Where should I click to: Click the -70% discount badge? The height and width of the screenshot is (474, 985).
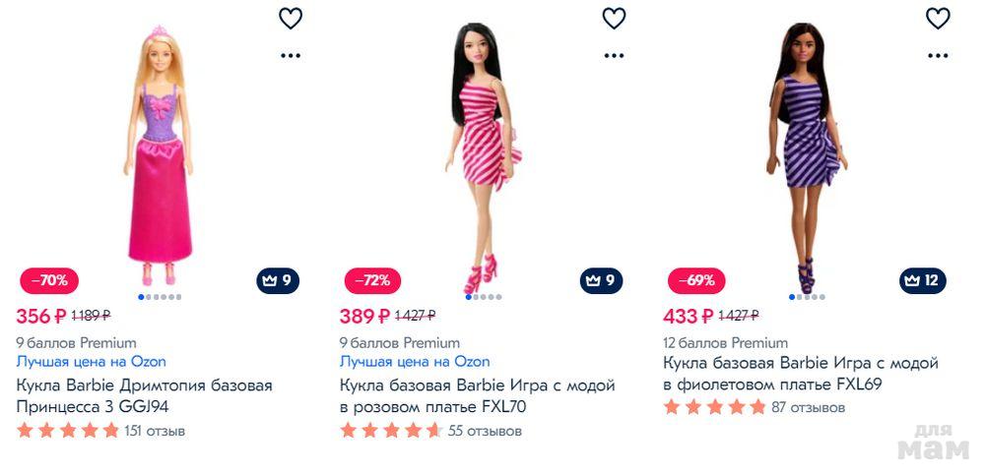pyautogui.click(x=48, y=280)
